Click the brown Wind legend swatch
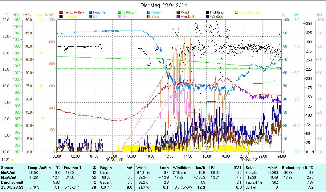The height and width of the screenshot is (192, 326). click(178, 13)
